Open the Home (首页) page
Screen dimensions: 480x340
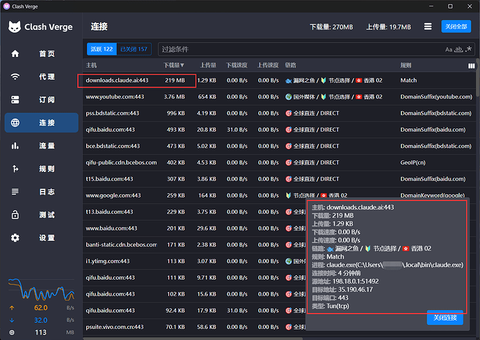(42, 53)
